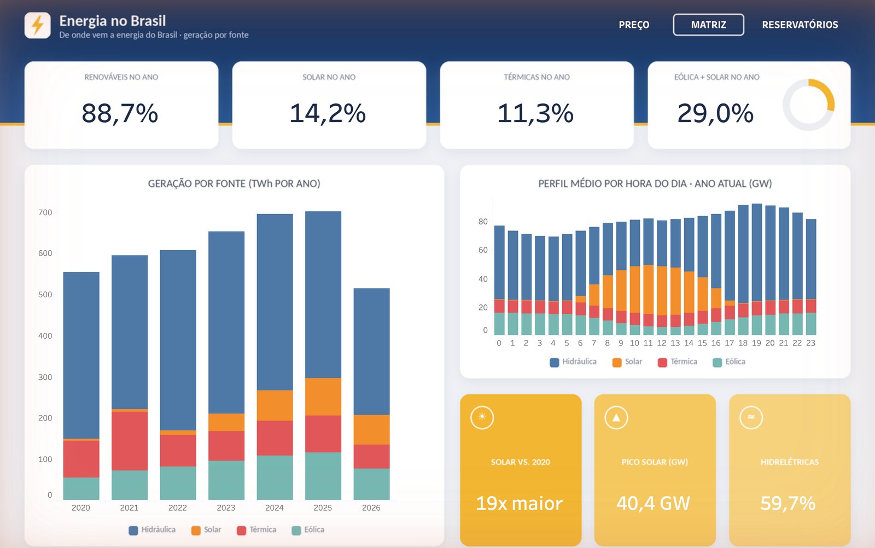Click the lightning bolt app logo

tap(38, 25)
